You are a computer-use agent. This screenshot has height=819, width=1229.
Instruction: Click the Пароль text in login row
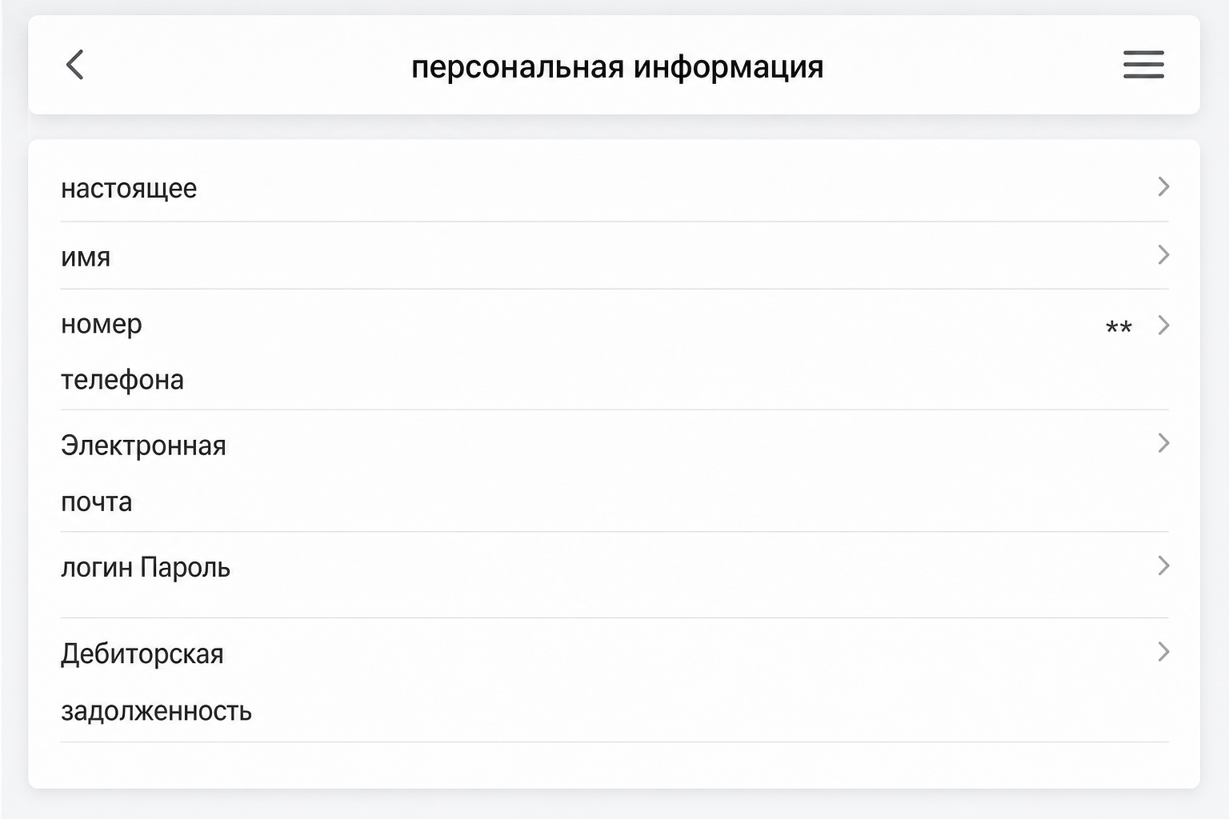point(185,568)
